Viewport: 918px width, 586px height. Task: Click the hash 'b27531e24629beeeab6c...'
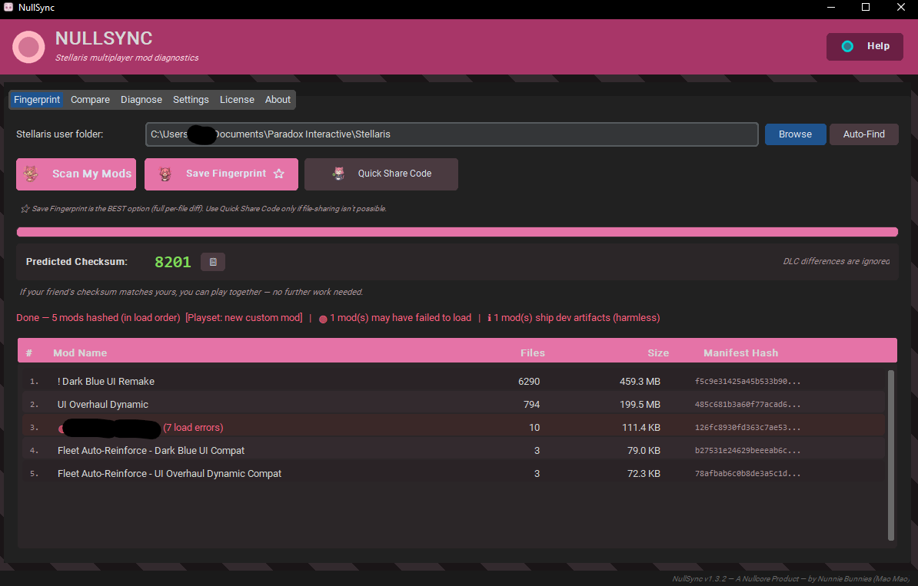coord(747,450)
